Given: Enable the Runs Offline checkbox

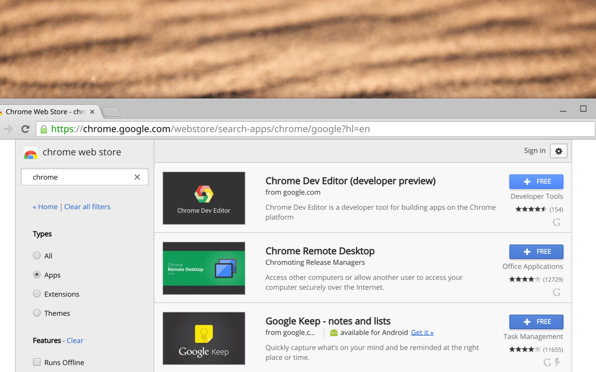Looking at the screenshot, I should click(x=37, y=362).
